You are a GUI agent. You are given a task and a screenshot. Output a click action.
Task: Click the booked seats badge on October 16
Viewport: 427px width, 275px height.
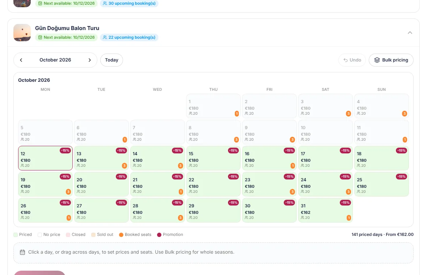pyautogui.click(x=292, y=166)
